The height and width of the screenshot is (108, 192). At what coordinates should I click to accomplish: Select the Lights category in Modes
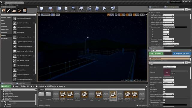3,23
